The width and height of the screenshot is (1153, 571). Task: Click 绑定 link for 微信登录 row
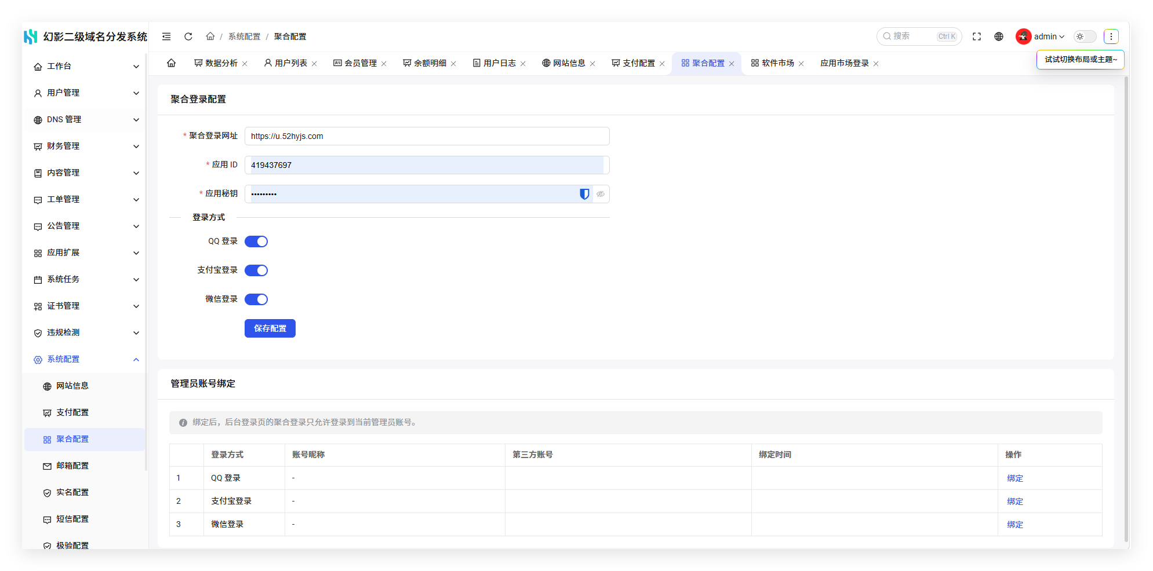click(x=1015, y=525)
